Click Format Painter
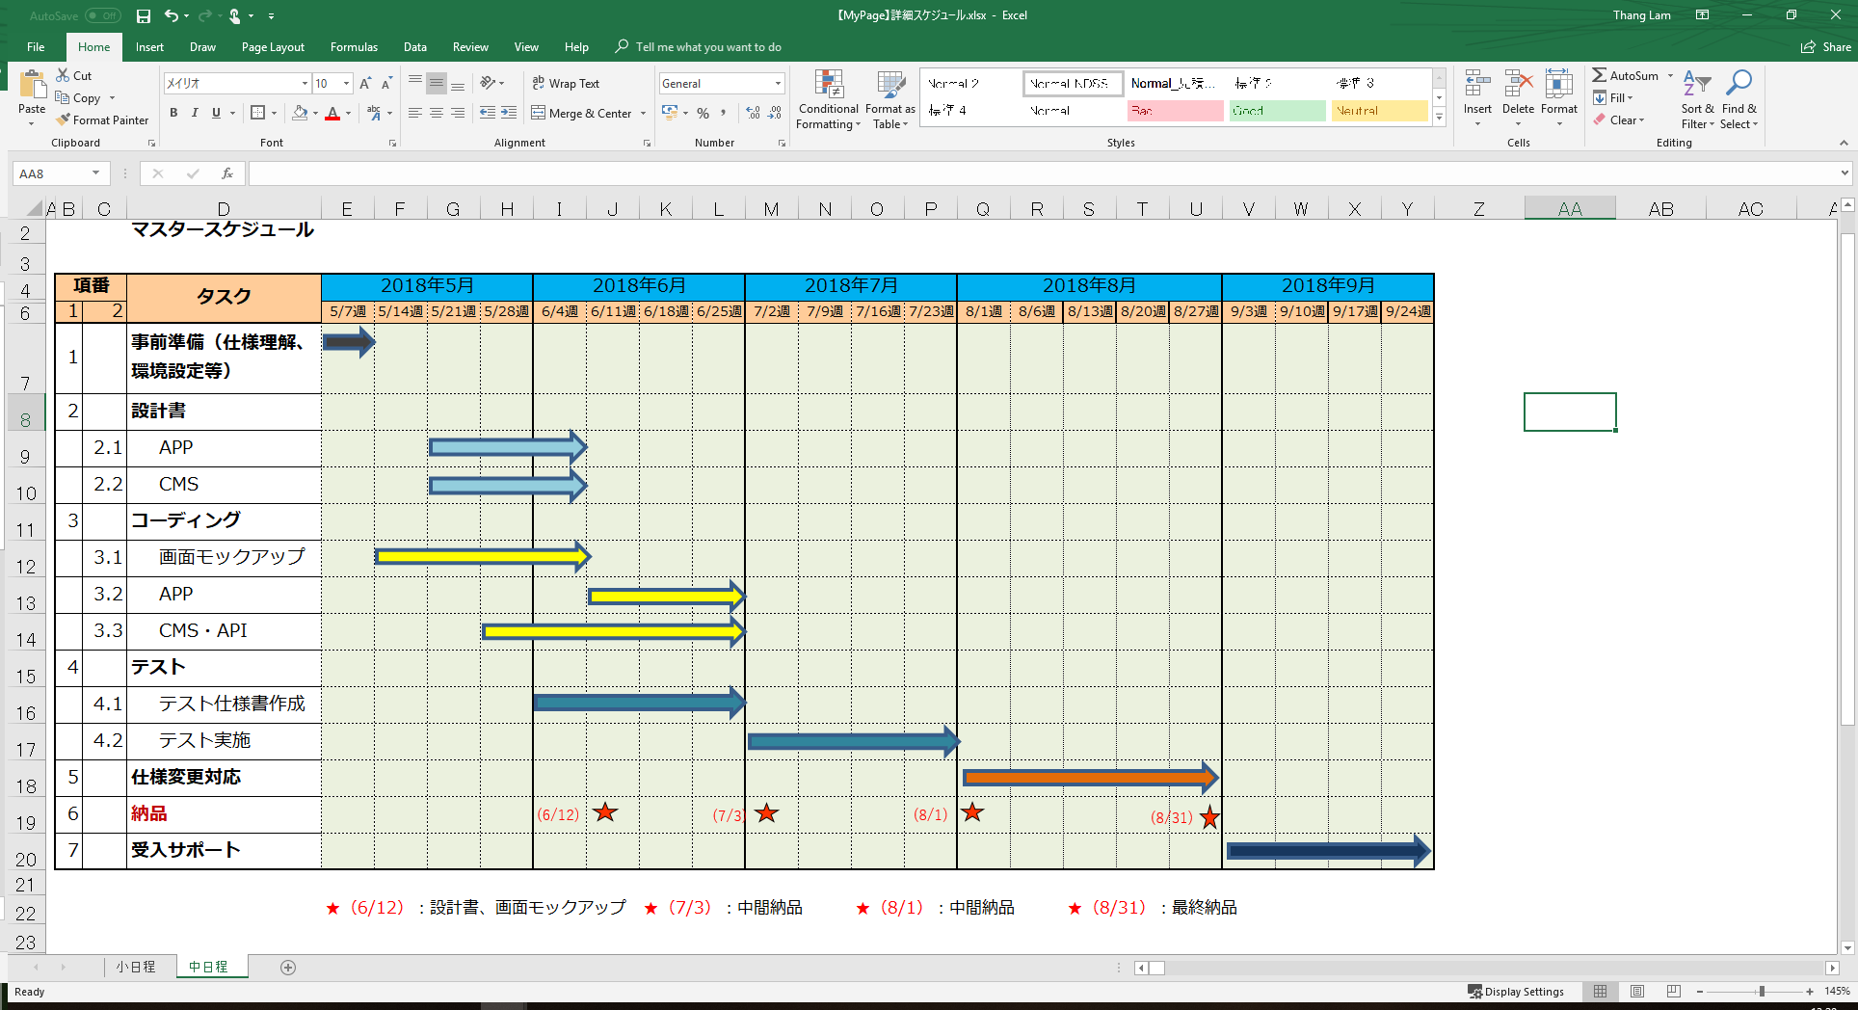This screenshot has height=1010, width=1858. [102, 120]
